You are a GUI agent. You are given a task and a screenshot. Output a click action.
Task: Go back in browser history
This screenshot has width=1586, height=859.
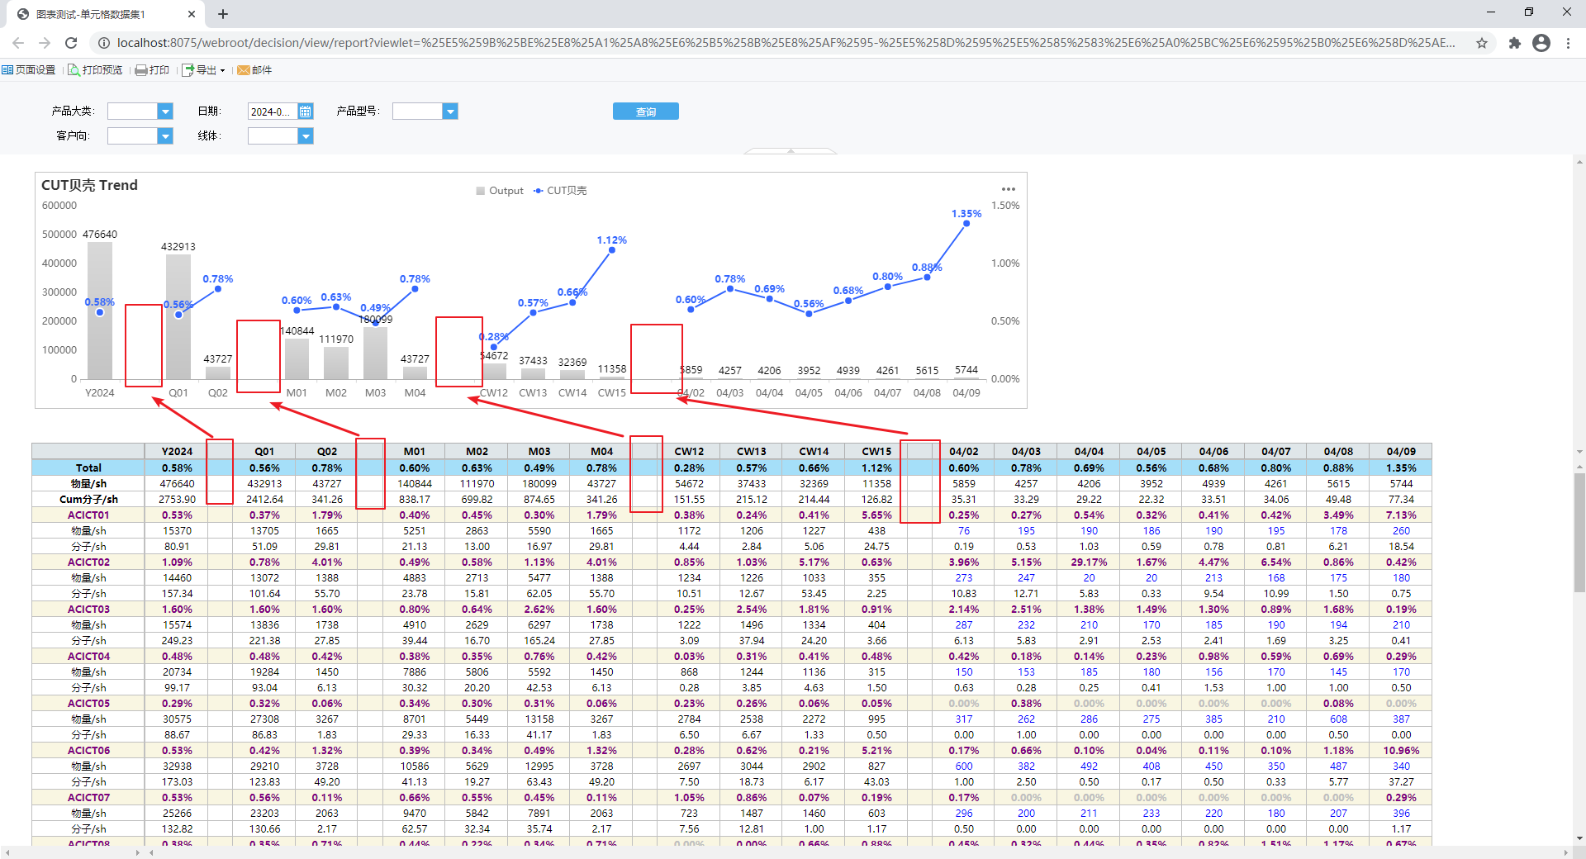[18, 43]
